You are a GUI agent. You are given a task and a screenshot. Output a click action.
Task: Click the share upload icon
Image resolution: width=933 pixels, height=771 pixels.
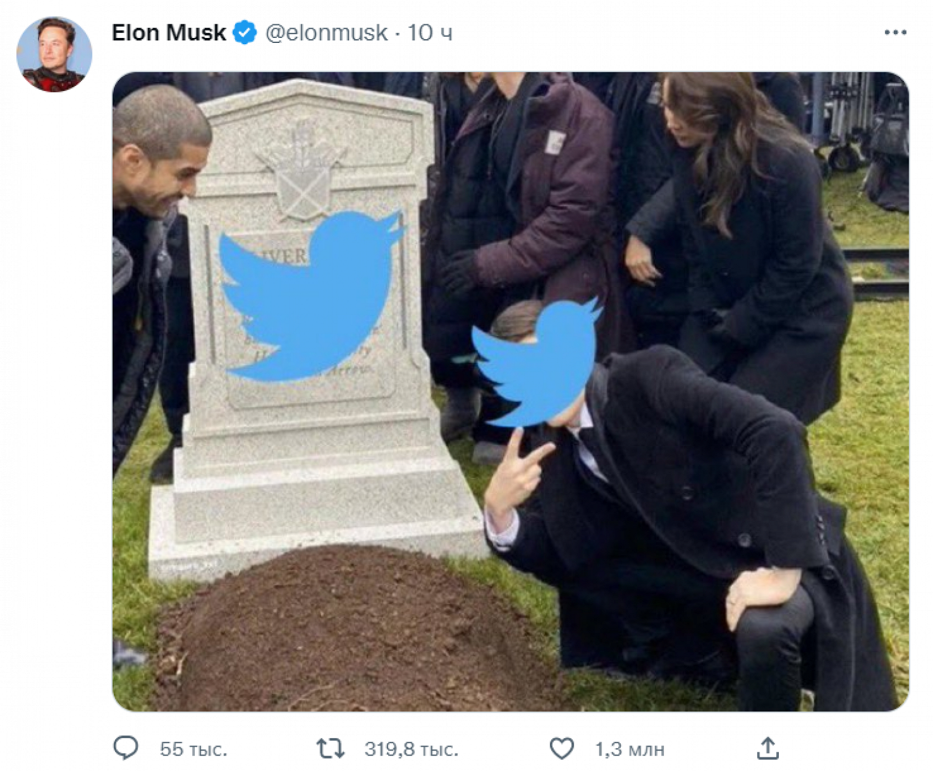[x=768, y=748]
